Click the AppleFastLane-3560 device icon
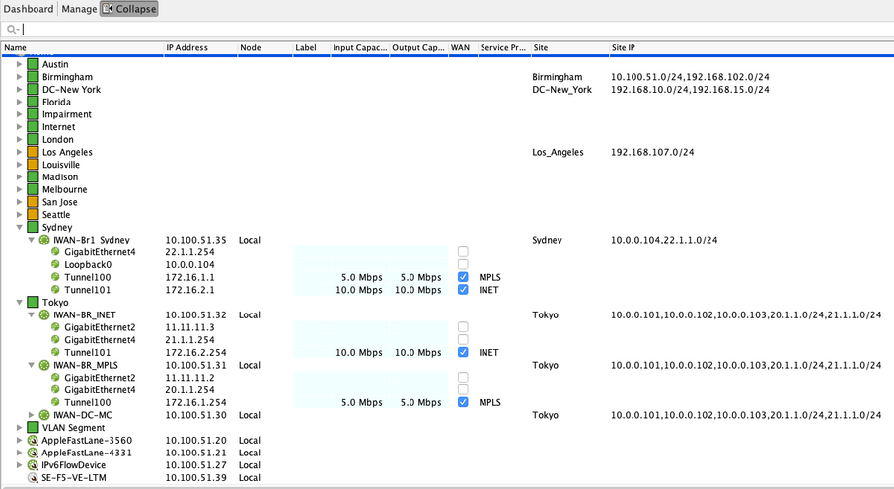 coord(34,441)
